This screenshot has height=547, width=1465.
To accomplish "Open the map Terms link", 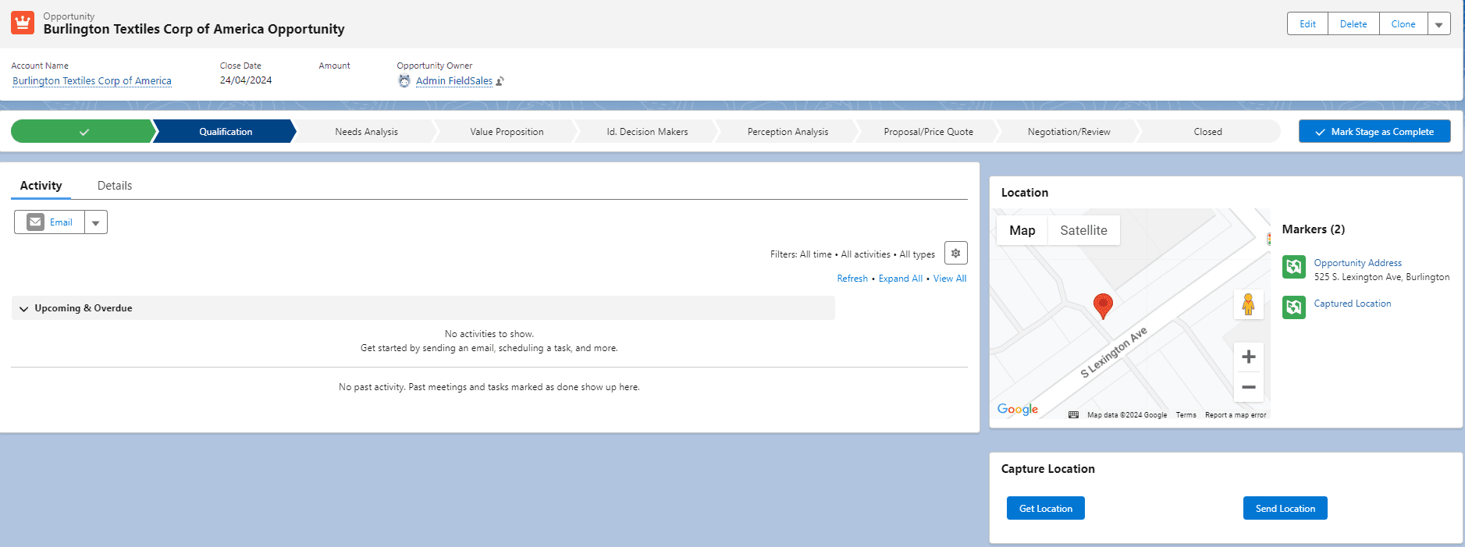I will click(1186, 415).
